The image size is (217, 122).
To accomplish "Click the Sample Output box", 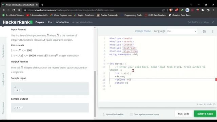I will [50, 108].
